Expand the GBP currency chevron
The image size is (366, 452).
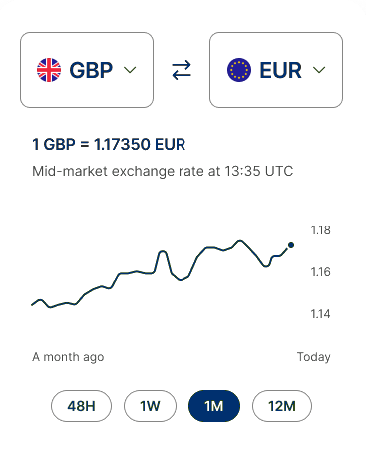pyautogui.click(x=130, y=70)
